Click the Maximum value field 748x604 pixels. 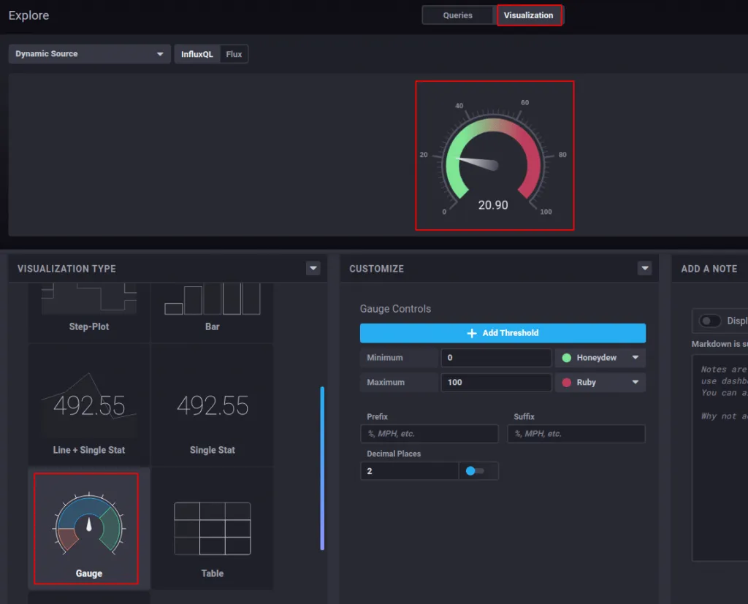496,383
